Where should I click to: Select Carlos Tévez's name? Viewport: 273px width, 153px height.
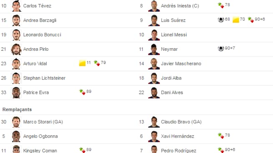click(37, 6)
